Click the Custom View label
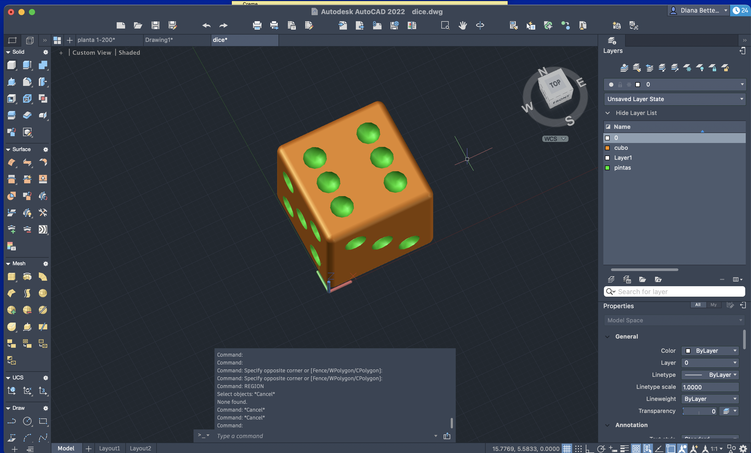Screen dimensions: 751x453 (x=92, y=53)
